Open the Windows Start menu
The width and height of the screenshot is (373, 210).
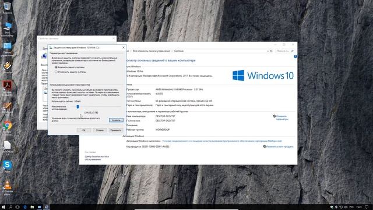[x=3, y=207]
